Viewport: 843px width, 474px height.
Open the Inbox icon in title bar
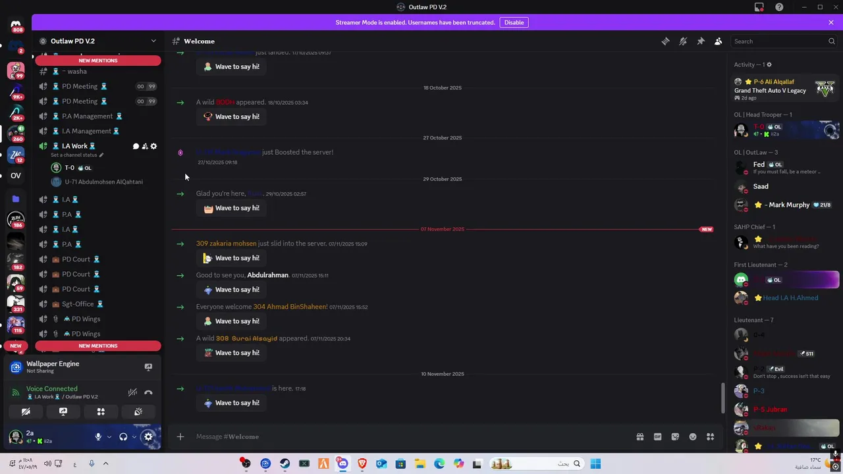pos(759,7)
